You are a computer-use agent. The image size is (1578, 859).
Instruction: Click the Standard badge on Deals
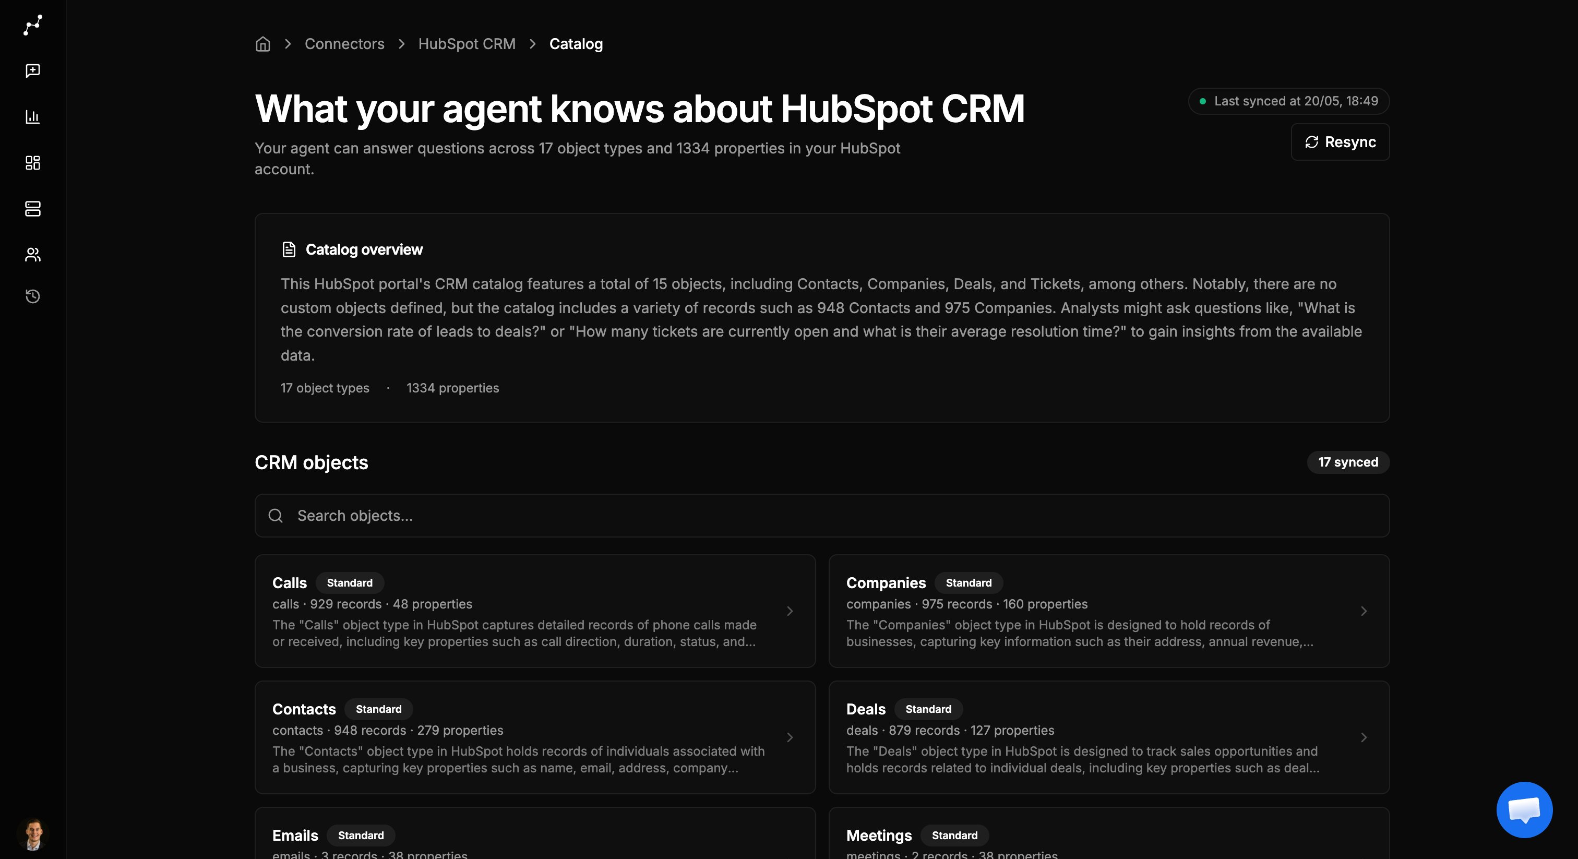pos(929,709)
